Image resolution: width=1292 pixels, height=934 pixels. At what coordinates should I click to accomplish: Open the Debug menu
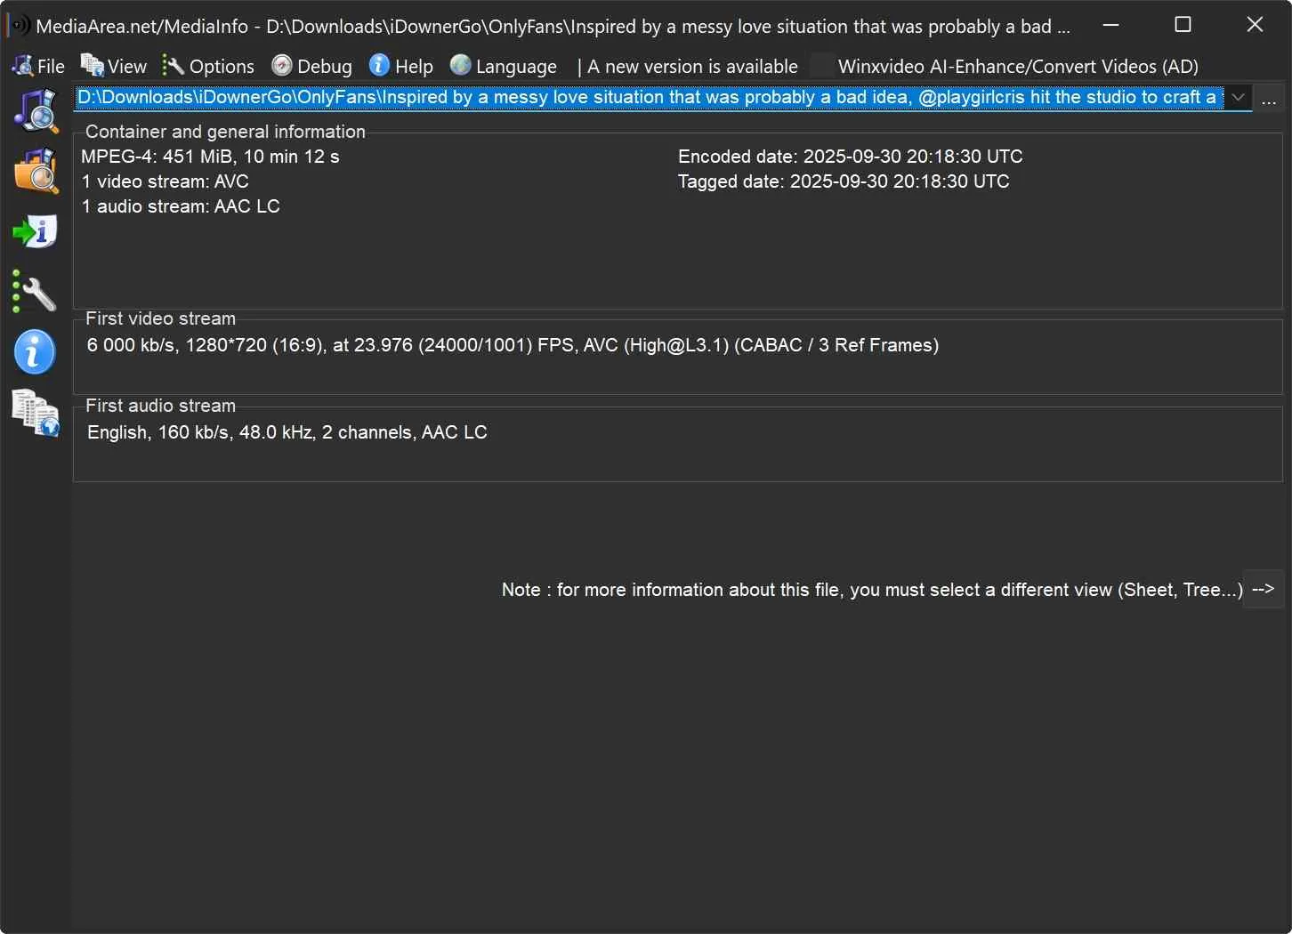click(312, 67)
